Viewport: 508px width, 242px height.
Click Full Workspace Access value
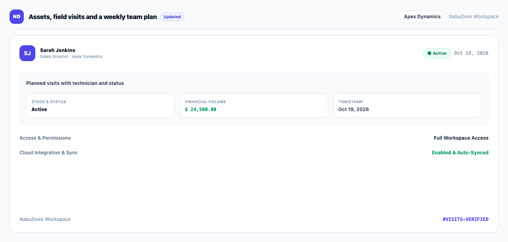461,138
